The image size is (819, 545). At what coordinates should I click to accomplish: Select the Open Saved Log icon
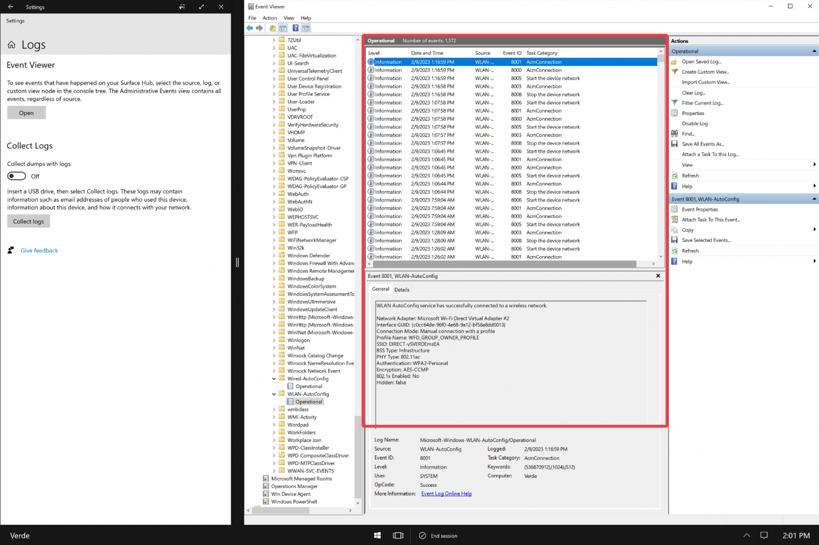click(x=674, y=61)
